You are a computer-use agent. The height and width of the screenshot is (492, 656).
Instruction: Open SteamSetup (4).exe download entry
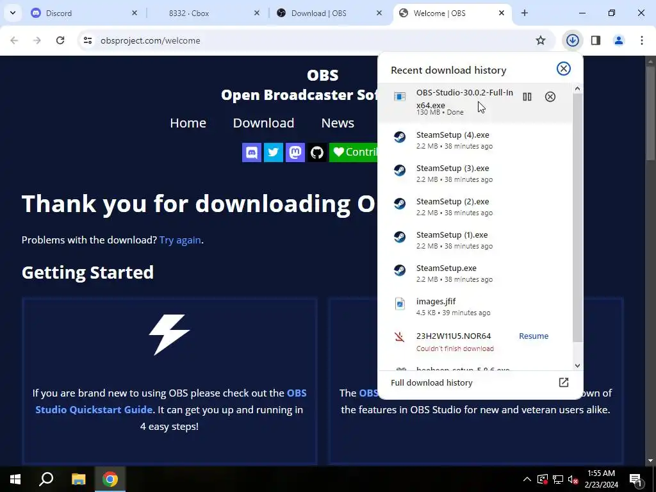pyautogui.click(x=475, y=140)
